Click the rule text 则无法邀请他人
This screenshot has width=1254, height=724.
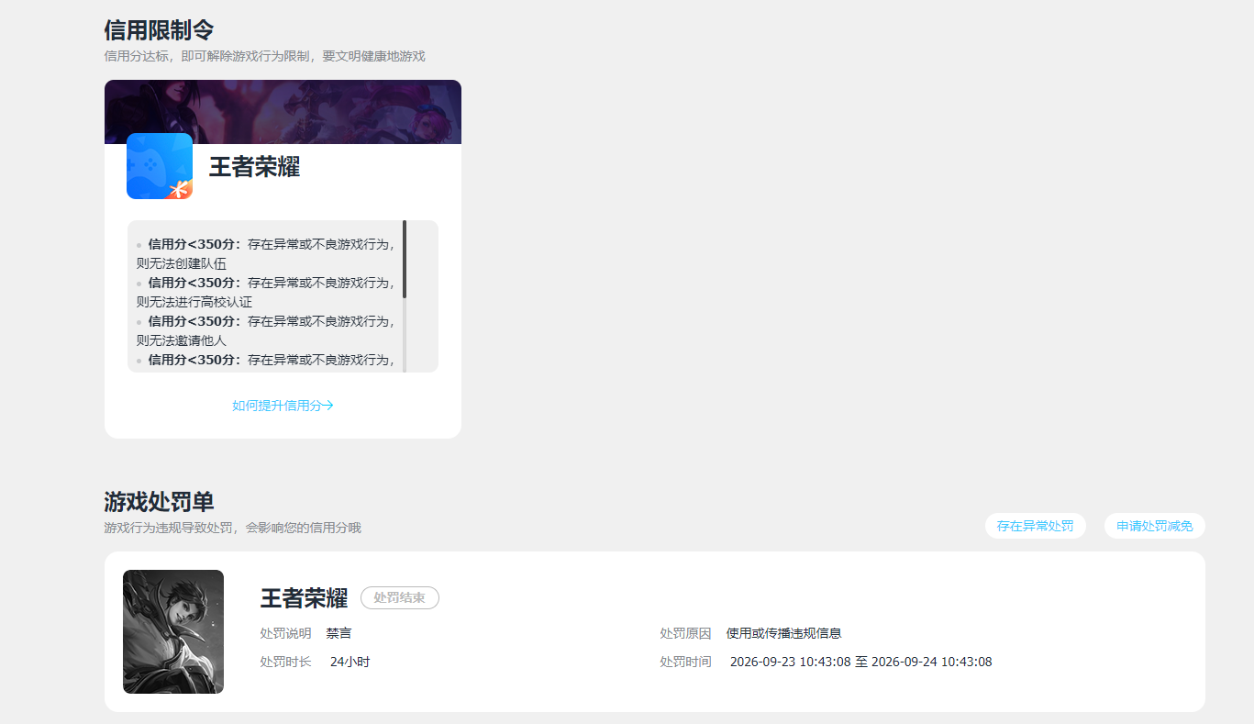(181, 340)
